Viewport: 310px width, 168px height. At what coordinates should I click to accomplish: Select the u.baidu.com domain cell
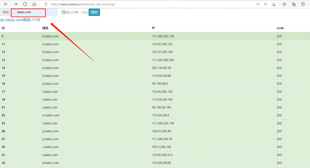point(51,147)
